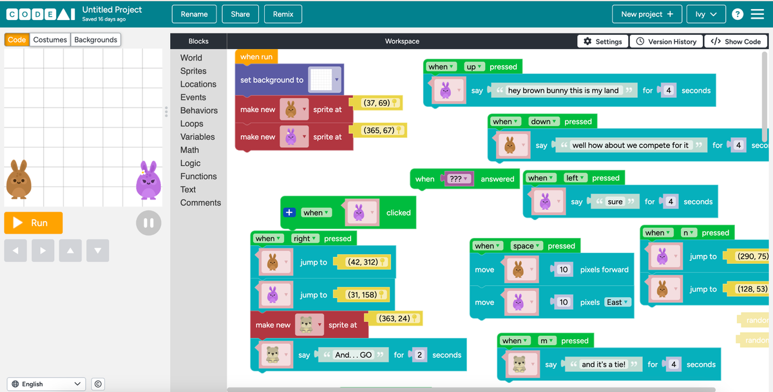Open key dropdown showing 'm'
This screenshot has width=773, height=392.
[546, 341]
